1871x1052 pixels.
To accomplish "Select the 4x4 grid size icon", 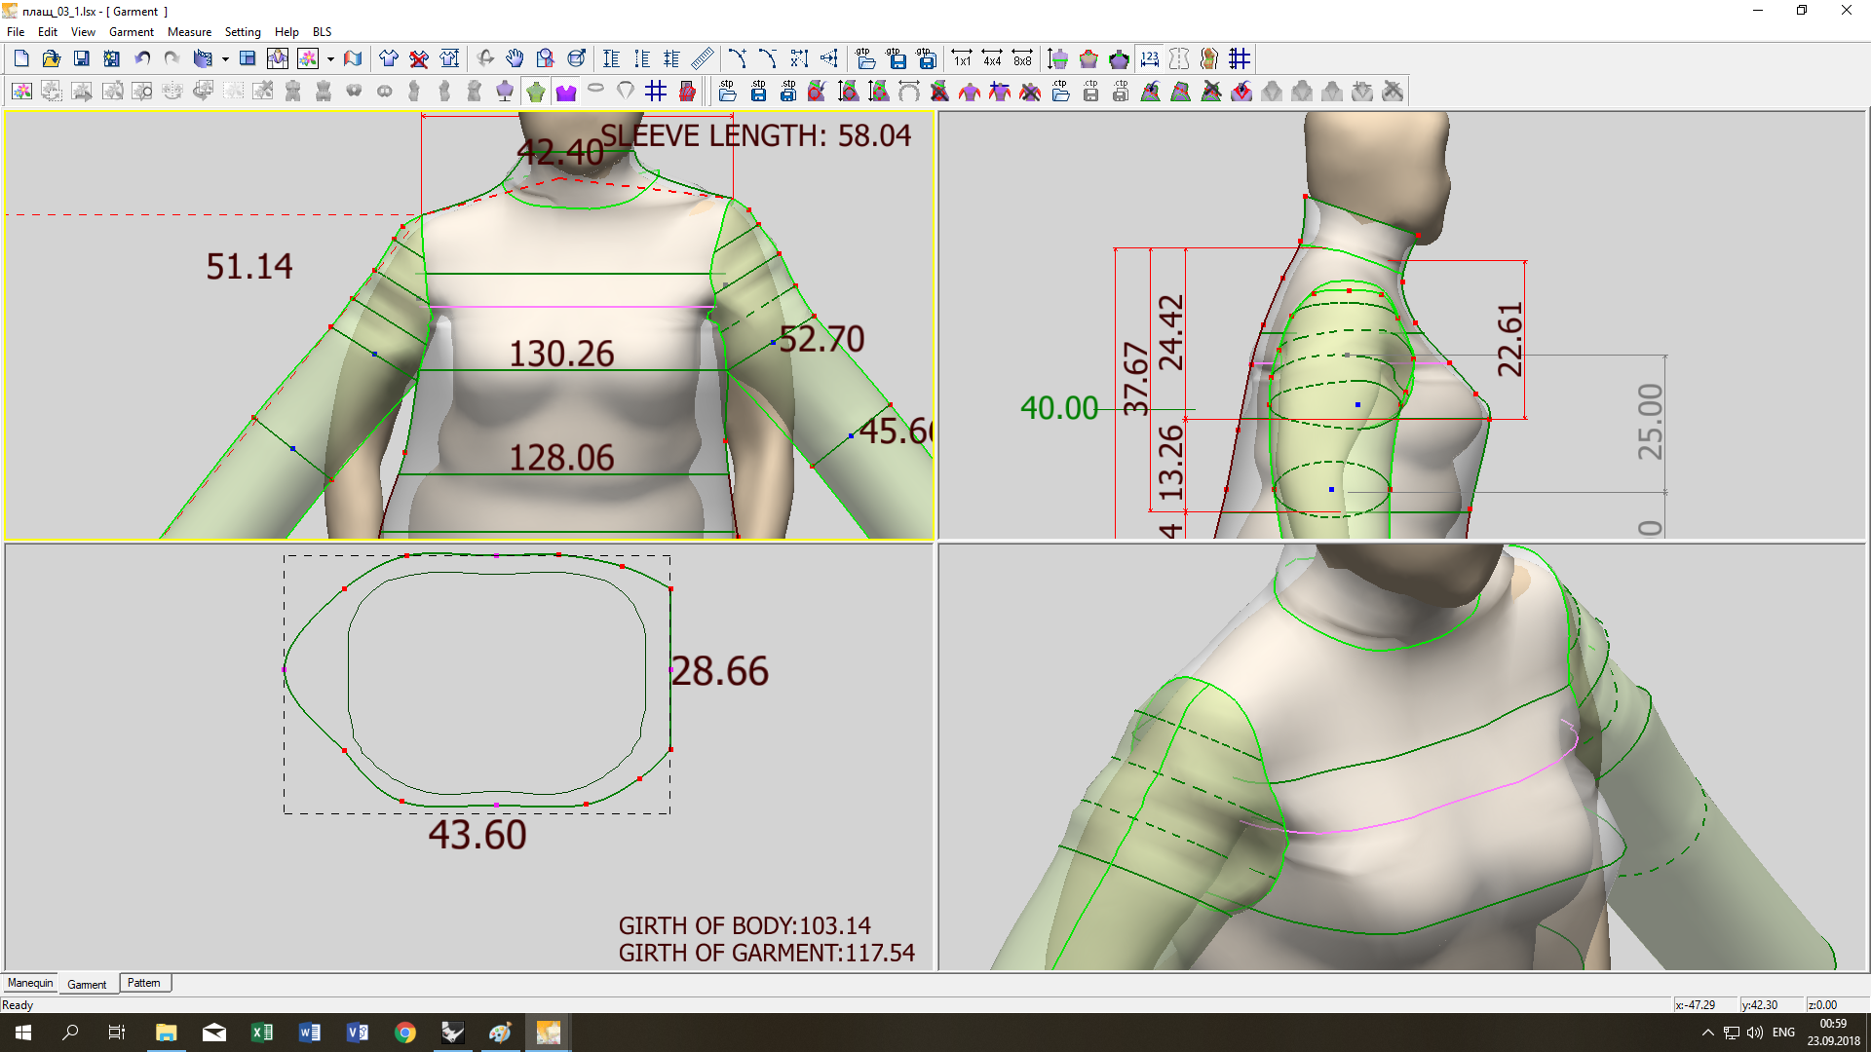I will tap(992, 59).
